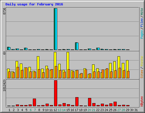Click the red 'KBytes' legend label
This screenshot has width=145, height=113.
pos(142,101)
